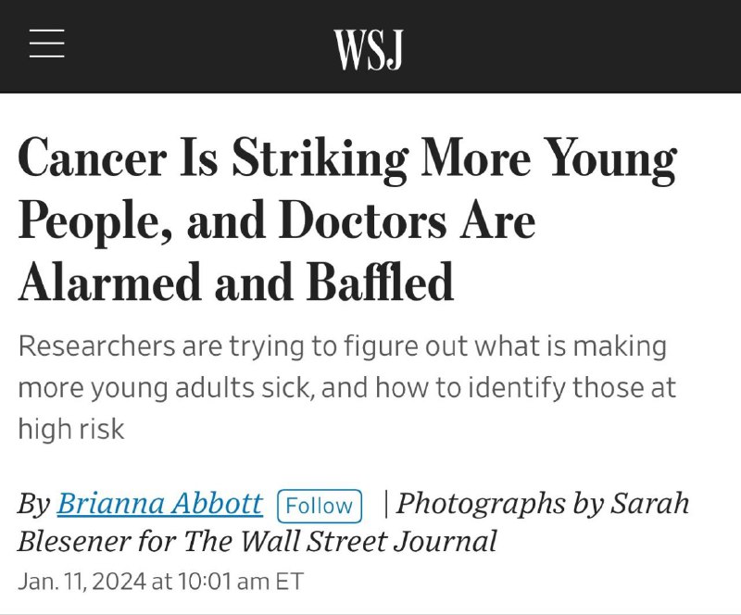The width and height of the screenshot is (741, 615).
Task: Click the WSJ logo in header
Action: coord(369,50)
